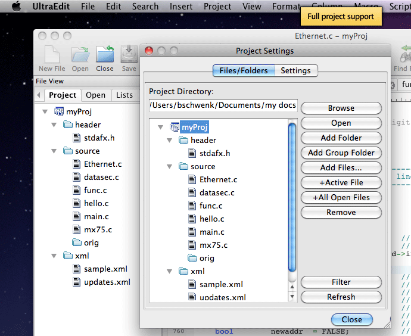Open the Apple menu logo
Screen dimensions: 411x336
tap(16, 7)
